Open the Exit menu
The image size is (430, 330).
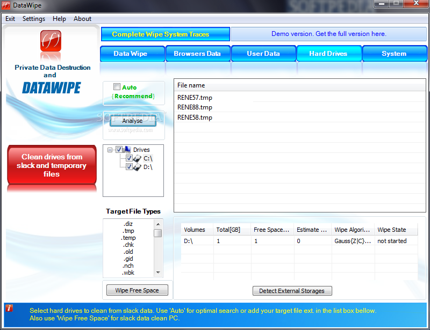[10, 19]
